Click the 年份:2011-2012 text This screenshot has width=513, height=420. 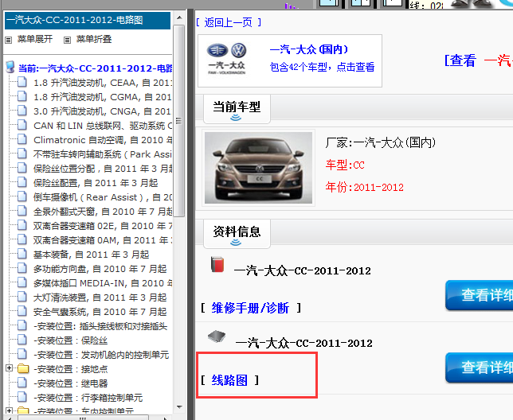(365, 187)
